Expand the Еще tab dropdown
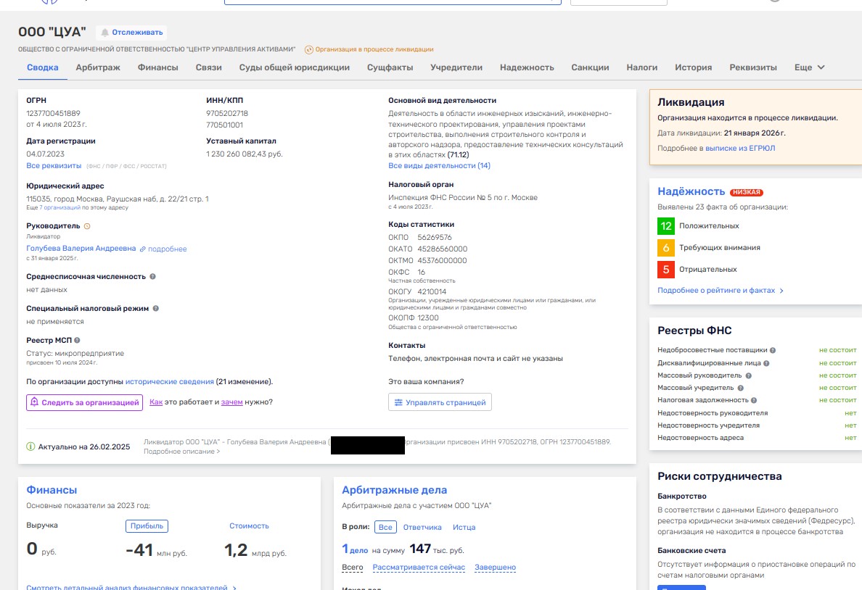This screenshot has height=590, width=862. click(810, 67)
